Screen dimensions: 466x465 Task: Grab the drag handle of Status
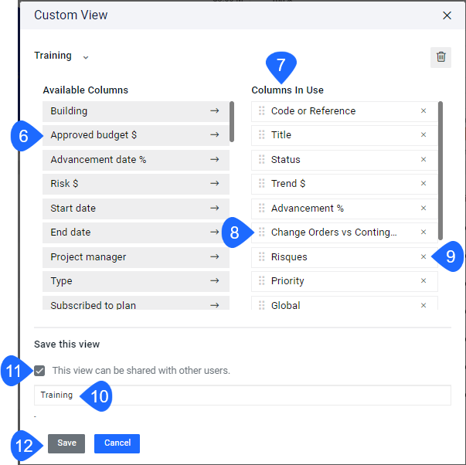(261, 160)
